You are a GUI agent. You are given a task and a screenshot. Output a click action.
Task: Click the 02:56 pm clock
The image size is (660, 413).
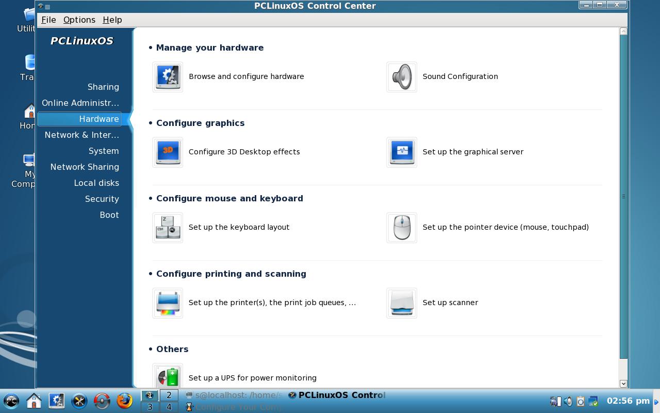628,401
